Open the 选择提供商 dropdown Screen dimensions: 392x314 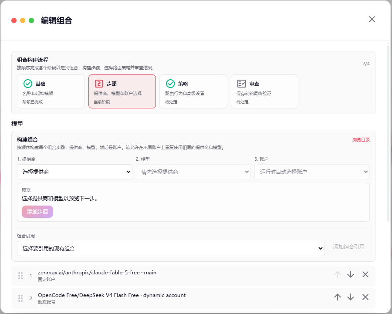(74, 172)
